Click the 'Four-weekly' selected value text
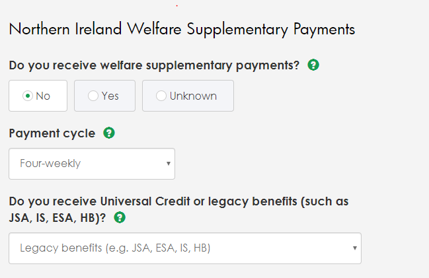Screen dimensions: 429x278 (x=50, y=164)
